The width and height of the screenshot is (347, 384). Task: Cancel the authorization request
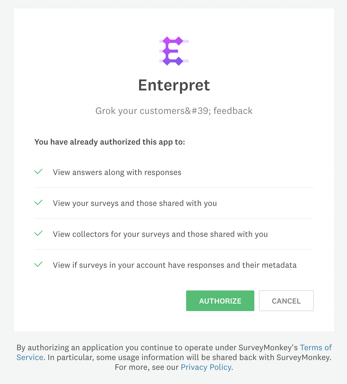[x=286, y=301]
